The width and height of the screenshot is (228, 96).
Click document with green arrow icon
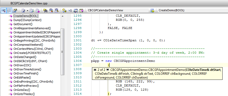pyautogui.click(x=32, y=10)
